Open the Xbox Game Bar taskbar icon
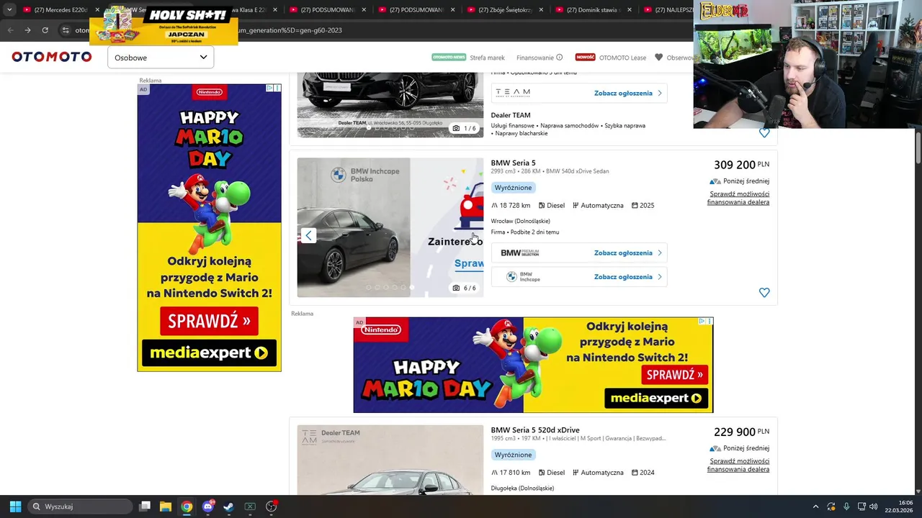This screenshot has width=922, height=518. [x=250, y=506]
